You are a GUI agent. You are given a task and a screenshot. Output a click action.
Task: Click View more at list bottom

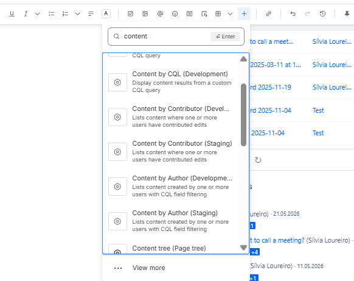[x=148, y=268]
